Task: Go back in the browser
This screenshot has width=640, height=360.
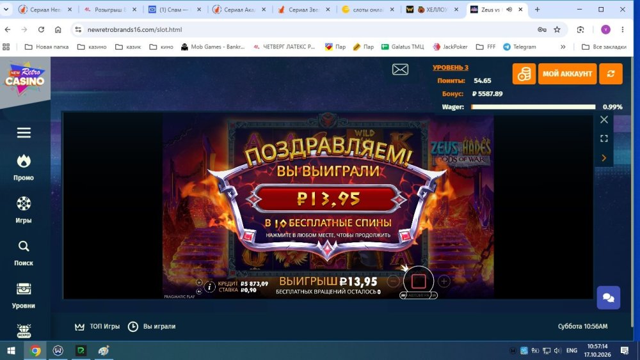Action: (8, 29)
